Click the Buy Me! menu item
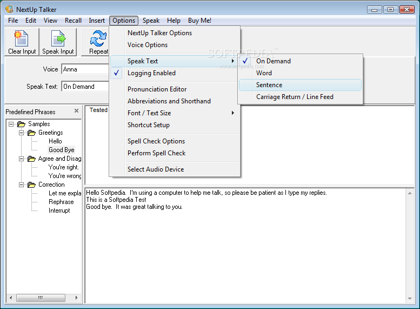Screen dimensions: 420x309 pos(199,21)
